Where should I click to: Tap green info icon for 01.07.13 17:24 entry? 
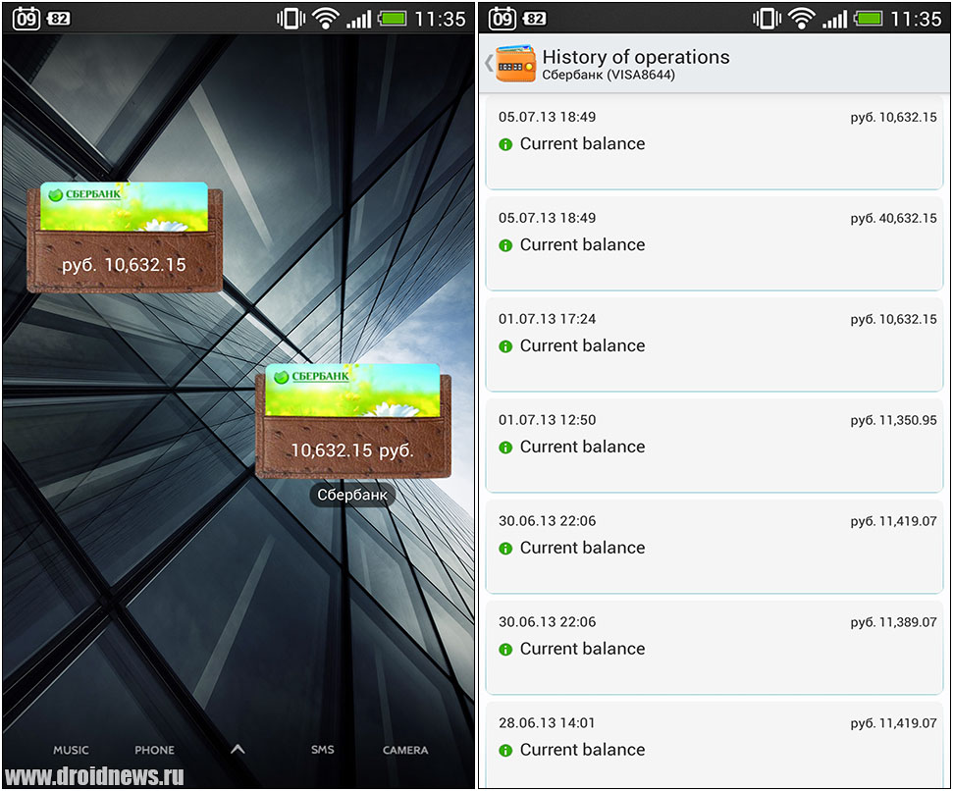click(x=505, y=346)
